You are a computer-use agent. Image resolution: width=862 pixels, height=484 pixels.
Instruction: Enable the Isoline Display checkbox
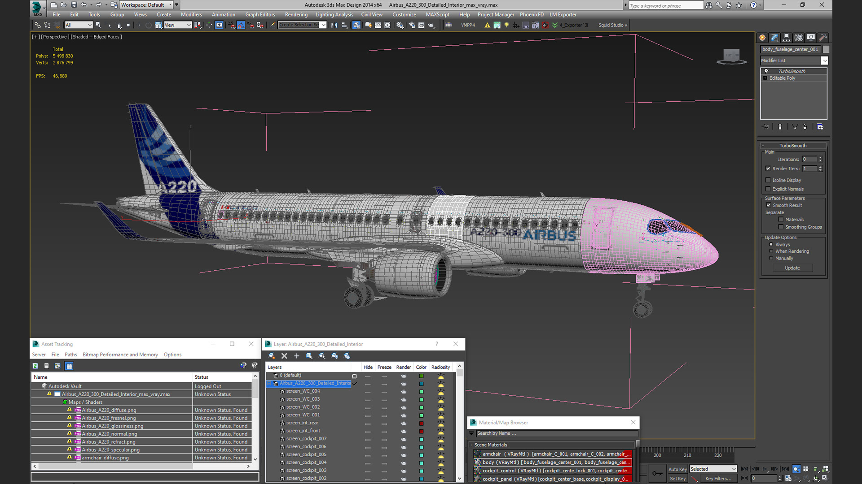(x=768, y=180)
